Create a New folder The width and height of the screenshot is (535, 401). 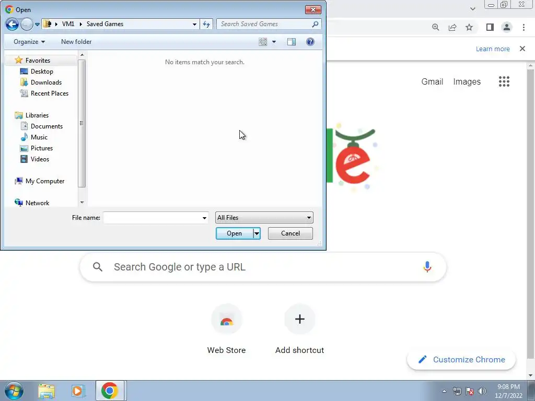[x=76, y=42]
